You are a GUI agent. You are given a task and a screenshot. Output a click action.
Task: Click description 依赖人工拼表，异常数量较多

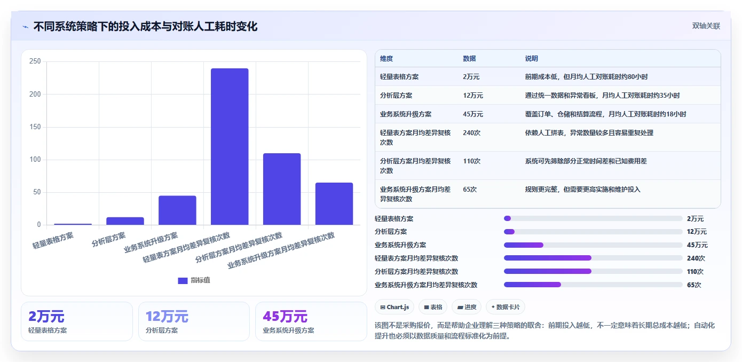pyautogui.click(x=589, y=133)
